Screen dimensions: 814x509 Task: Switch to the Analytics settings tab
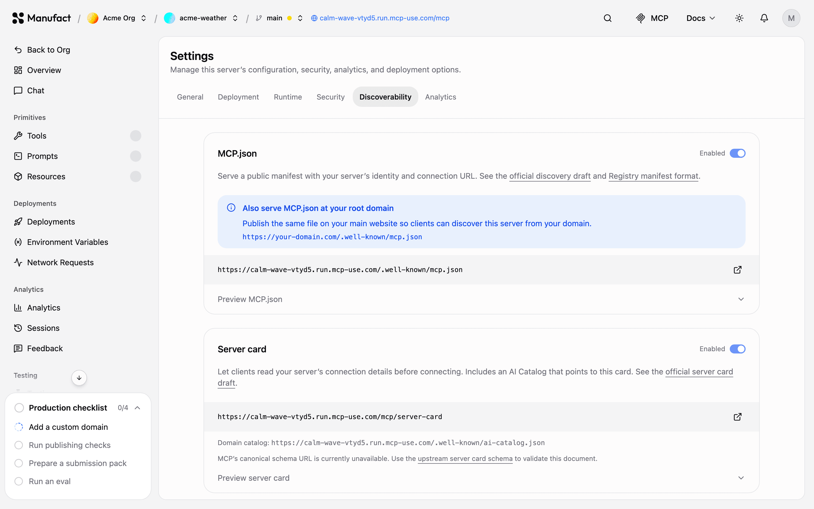440,97
